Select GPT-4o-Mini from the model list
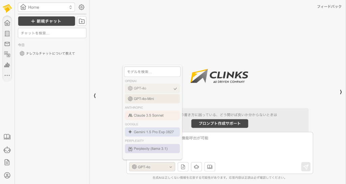 click(152, 99)
